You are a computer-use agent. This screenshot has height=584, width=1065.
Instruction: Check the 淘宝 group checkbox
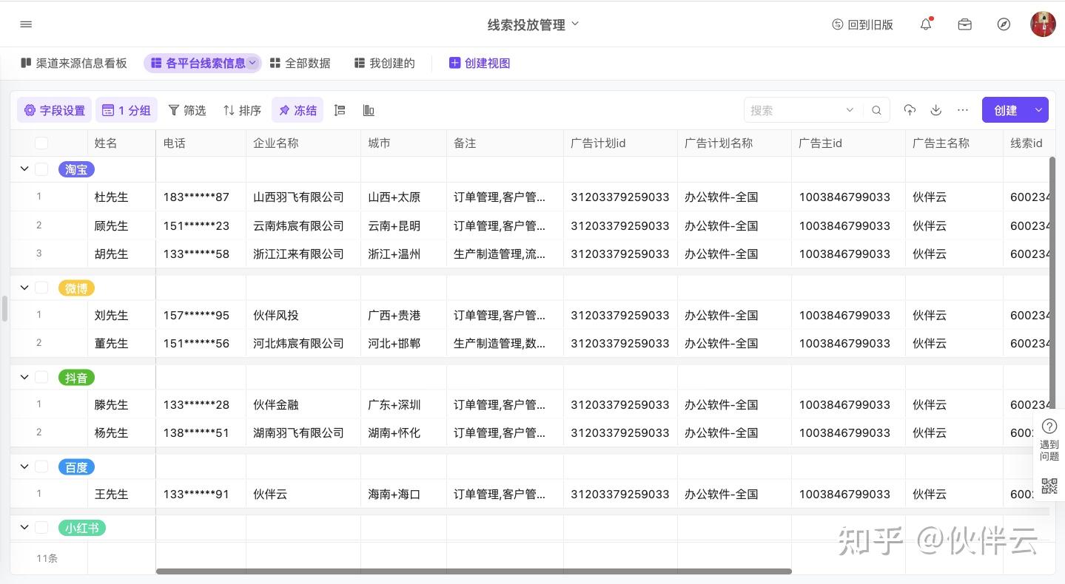coord(41,169)
